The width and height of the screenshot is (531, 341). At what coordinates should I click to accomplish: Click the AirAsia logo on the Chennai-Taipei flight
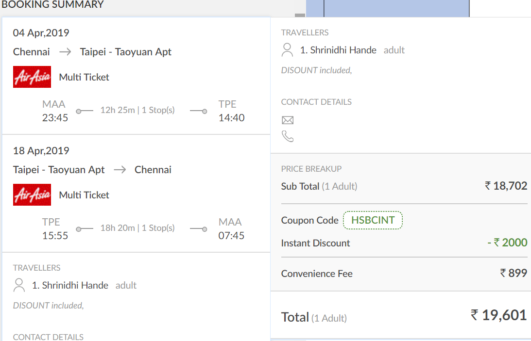tap(32, 77)
